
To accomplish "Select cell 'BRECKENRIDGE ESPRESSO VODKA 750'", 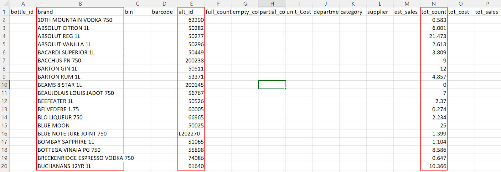I will click(80, 158).
